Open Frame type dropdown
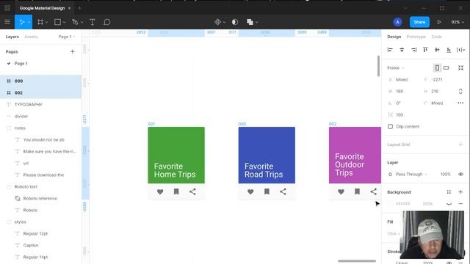470x264 pixels. 395,68
